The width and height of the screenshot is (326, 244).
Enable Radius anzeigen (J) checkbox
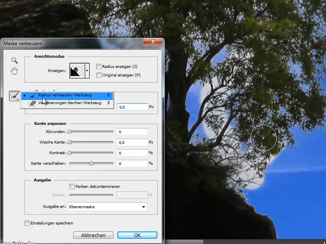(99, 66)
